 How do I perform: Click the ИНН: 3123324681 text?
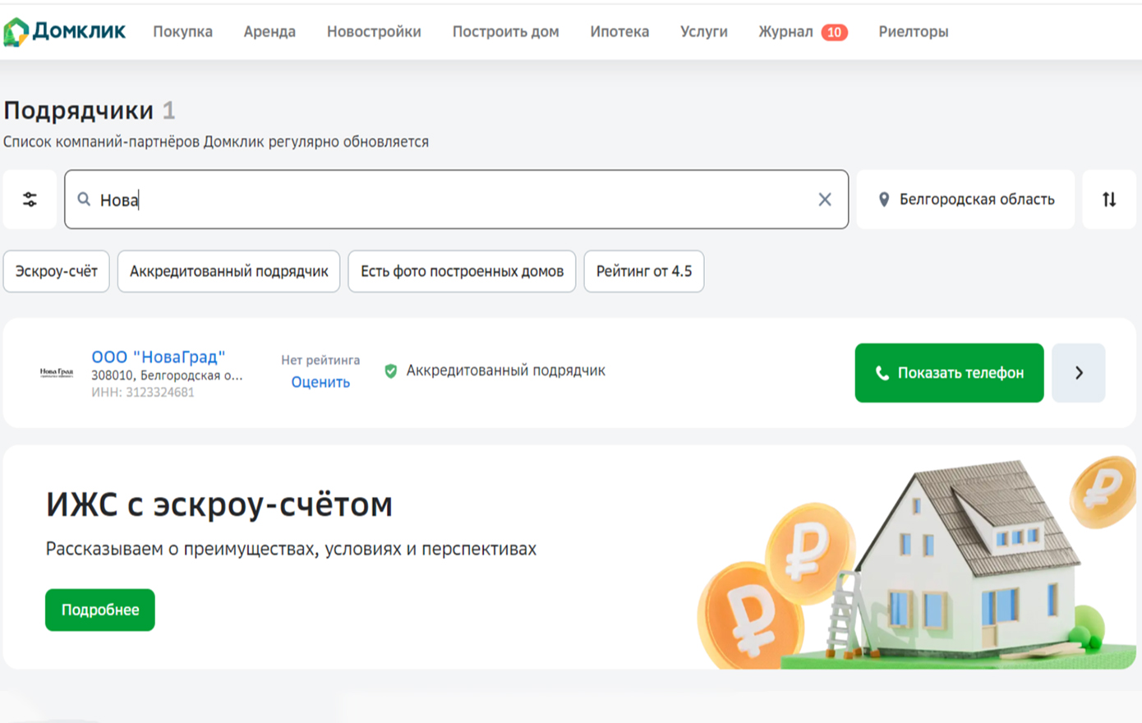coord(143,393)
